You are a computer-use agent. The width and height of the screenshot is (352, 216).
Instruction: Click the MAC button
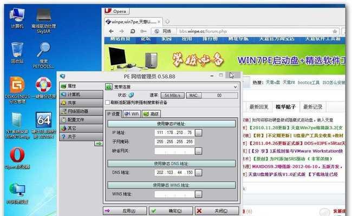(x=193, y=96)
